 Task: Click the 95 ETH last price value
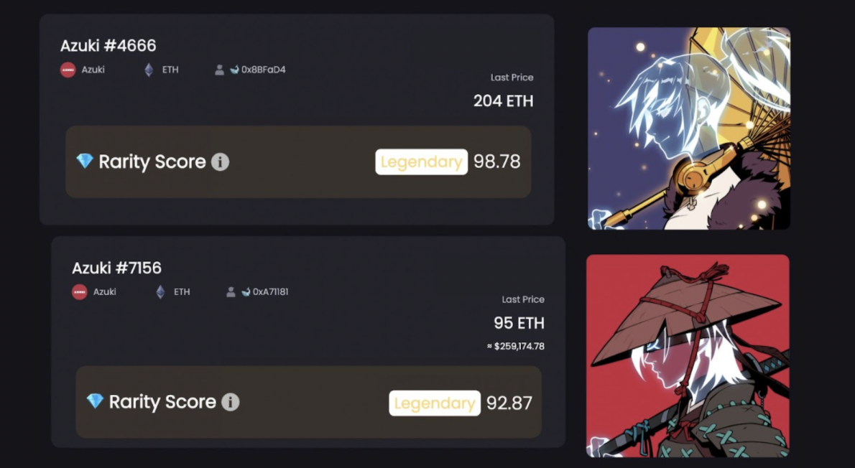[x=519, y=323]
